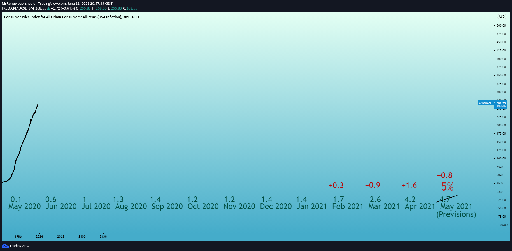Click the 2100 time axis label
The image size is (512, 251).
(82, 236)
